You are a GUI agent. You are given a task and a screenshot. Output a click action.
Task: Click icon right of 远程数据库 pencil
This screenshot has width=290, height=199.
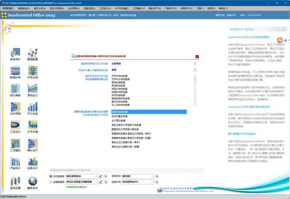pos(105,182)
